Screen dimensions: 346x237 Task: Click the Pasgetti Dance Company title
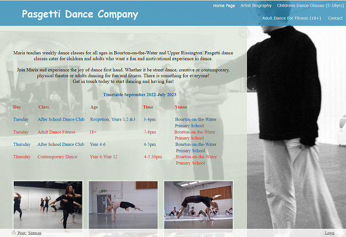coord(80,14)
